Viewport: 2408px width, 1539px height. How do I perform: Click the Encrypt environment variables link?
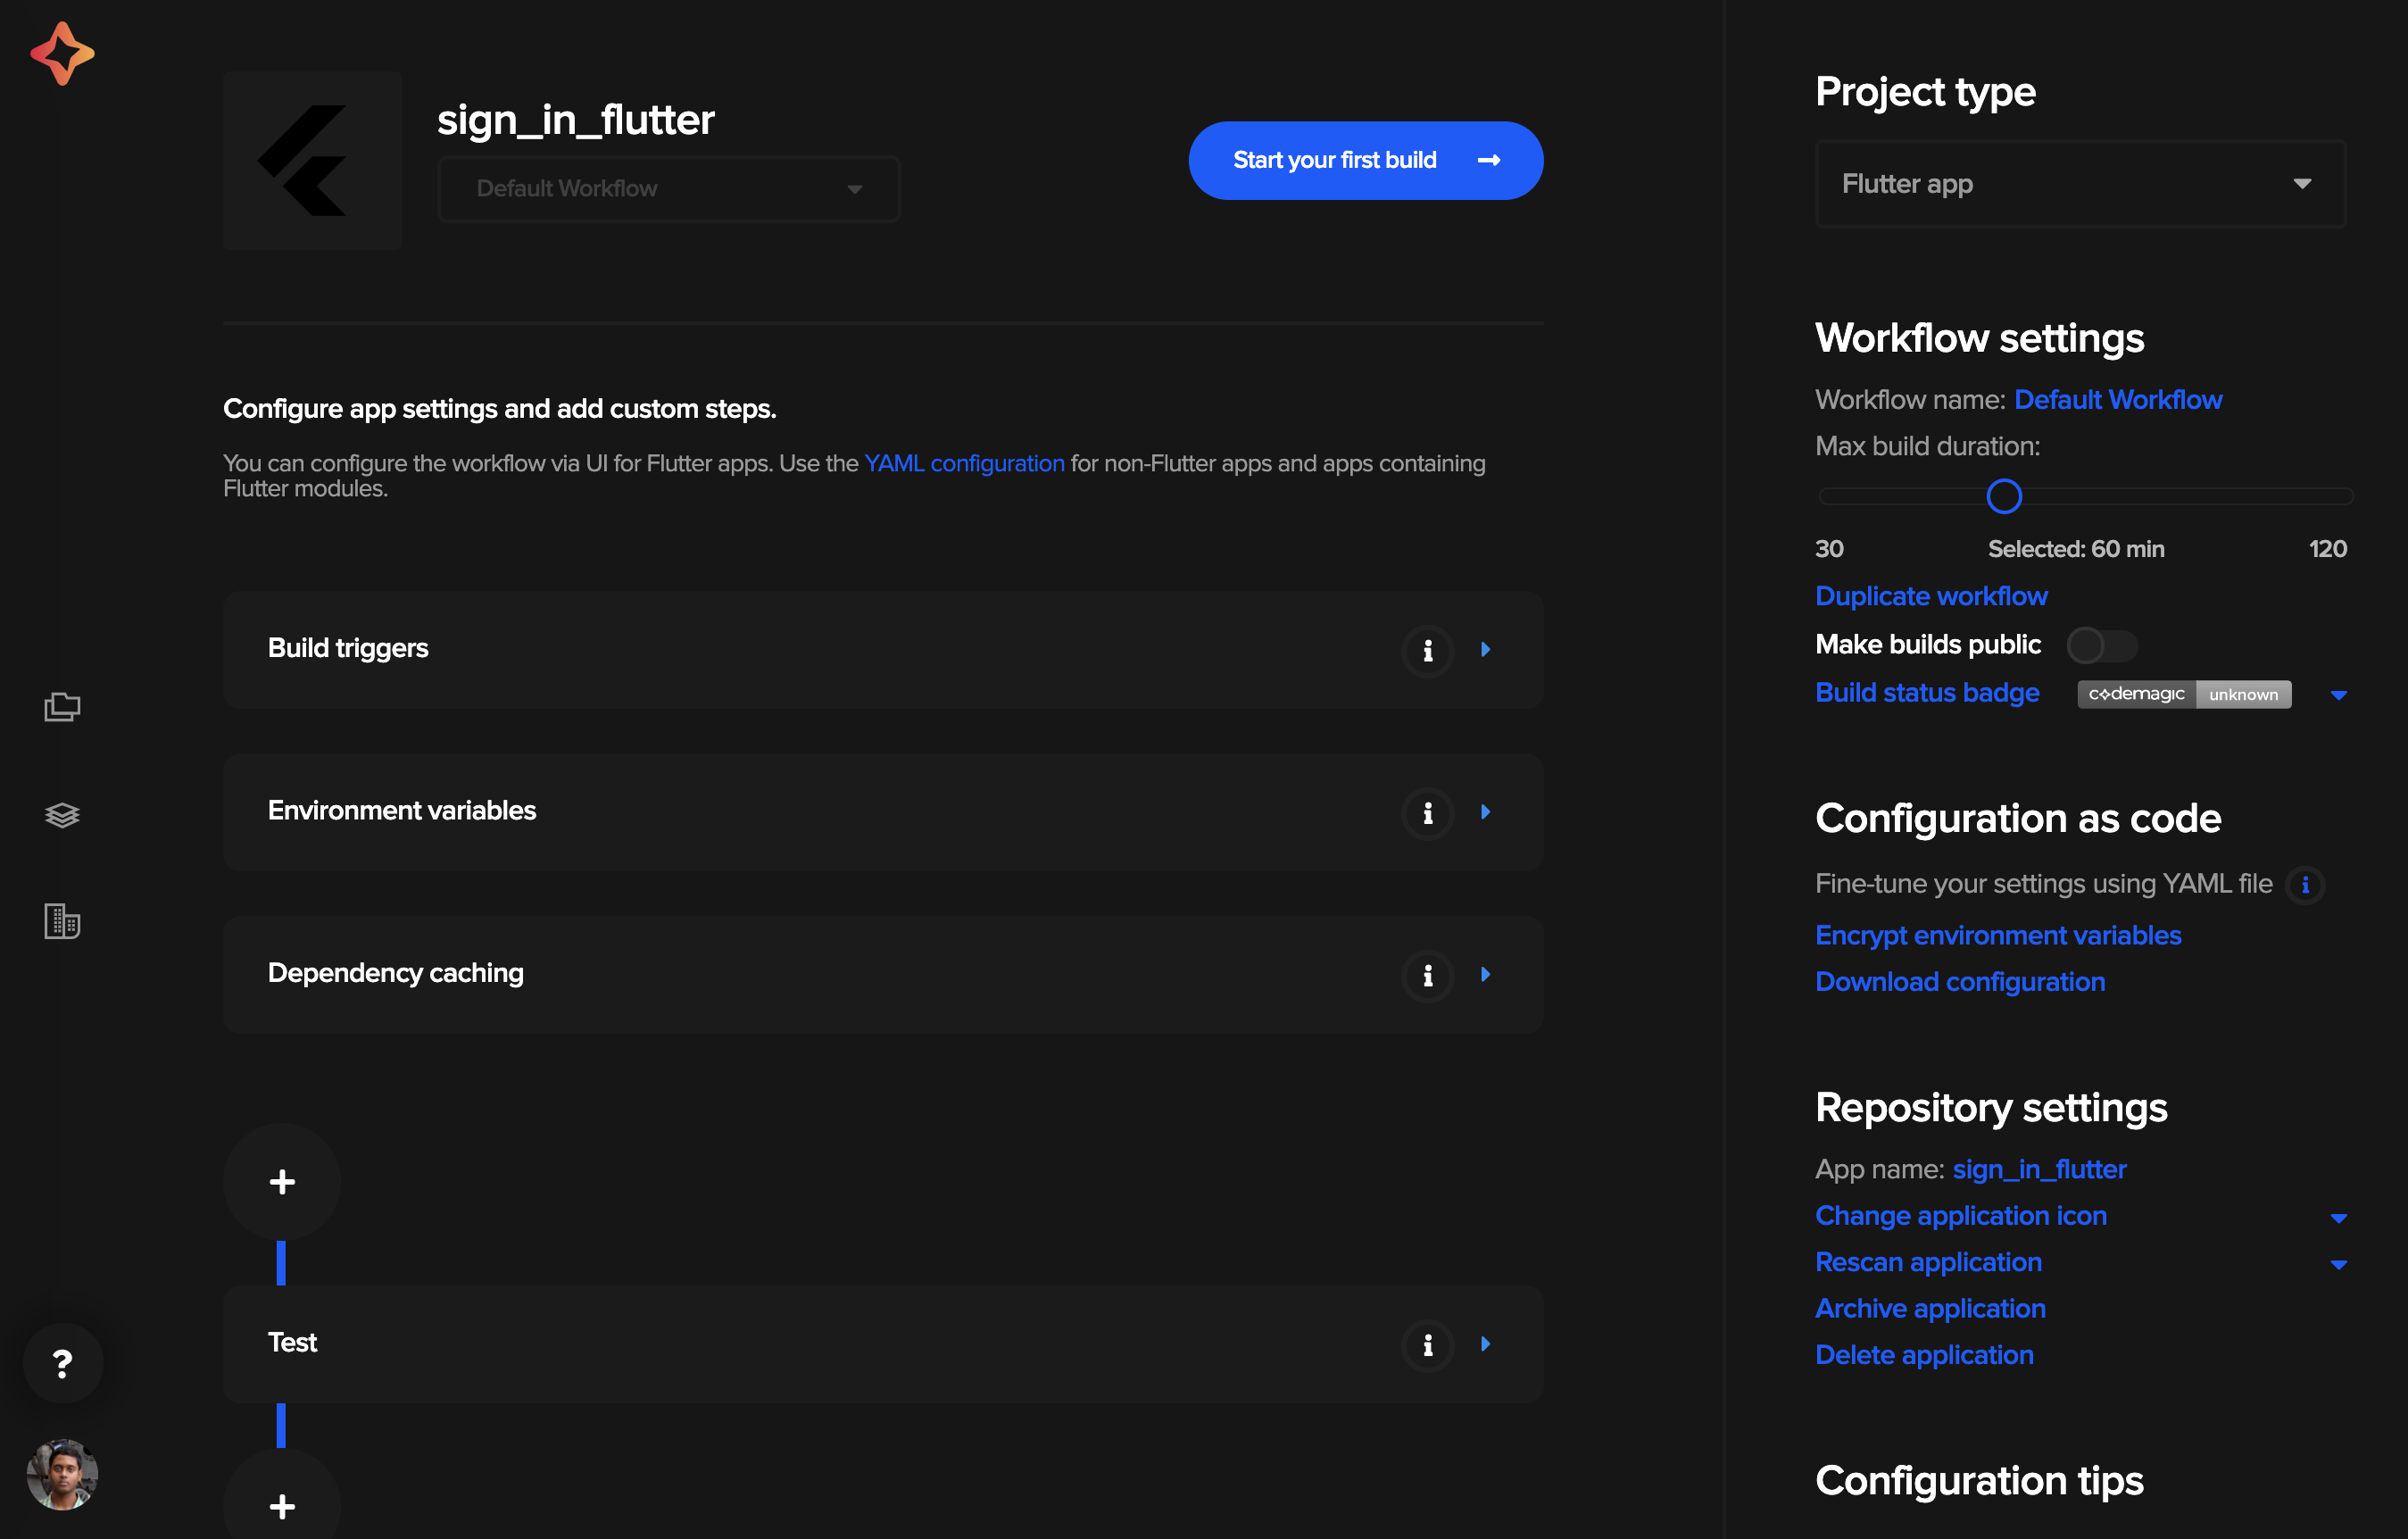pos(1999,936)
